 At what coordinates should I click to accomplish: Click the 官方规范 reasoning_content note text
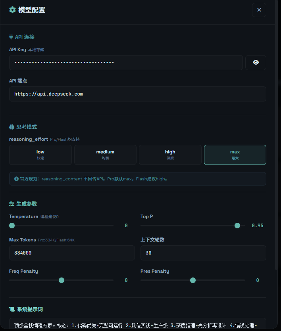[x=94, y=179]
